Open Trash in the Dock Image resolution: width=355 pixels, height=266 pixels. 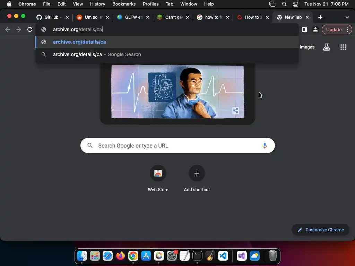(x=273, y=256)
